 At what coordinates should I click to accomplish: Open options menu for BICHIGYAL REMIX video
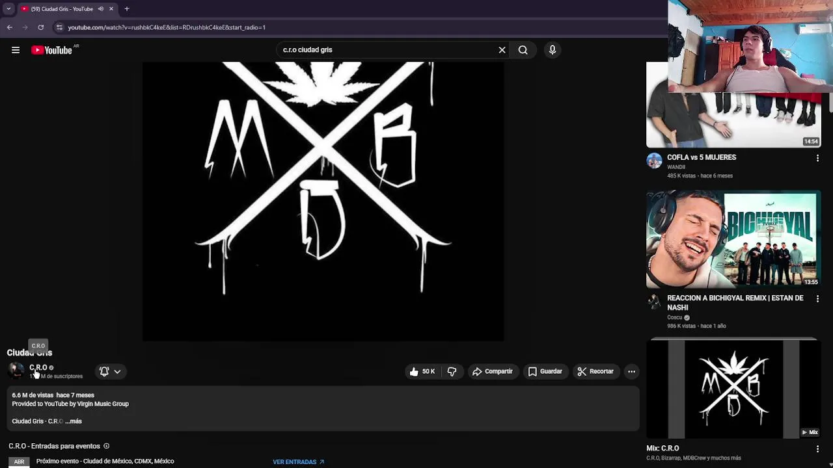coord(817,299)
